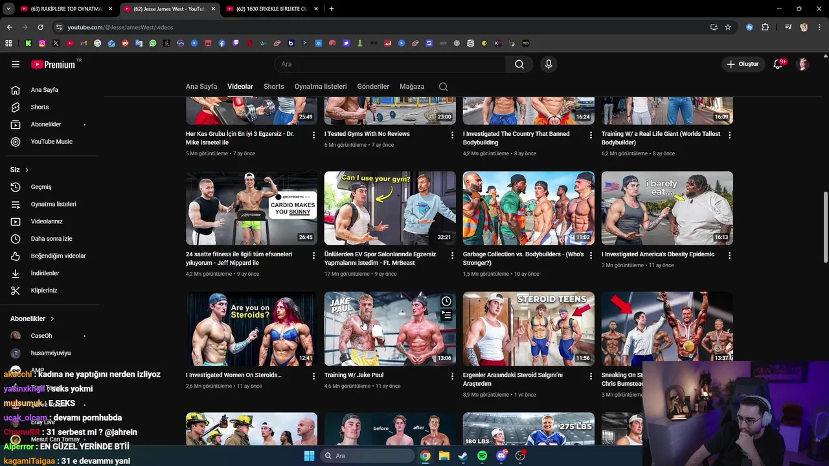Open Chrome extensions puzzle icon
The height and width of the screenshot is (466, 829).
tap(765, 27)
